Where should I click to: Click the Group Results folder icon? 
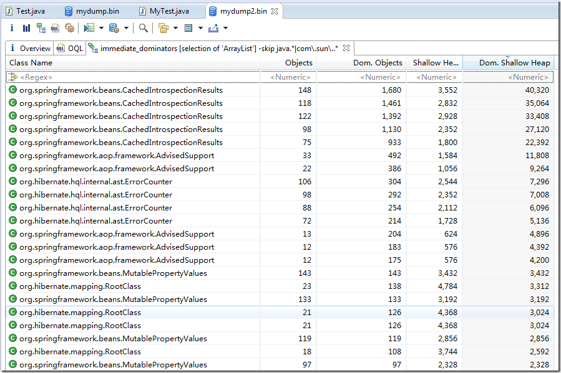[x=163, y=28]
